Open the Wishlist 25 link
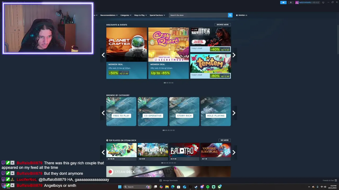Image resolution: width=339 pixels, height=190 pixels. coord(242,15)
